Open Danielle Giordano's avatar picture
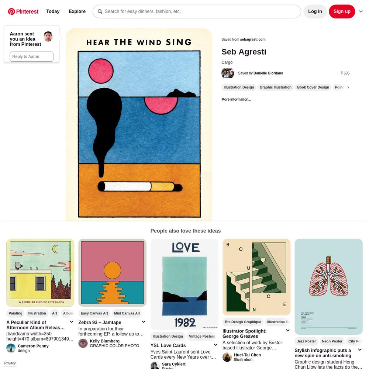Screen dimensions: 369x369 [x=228, y=73]
